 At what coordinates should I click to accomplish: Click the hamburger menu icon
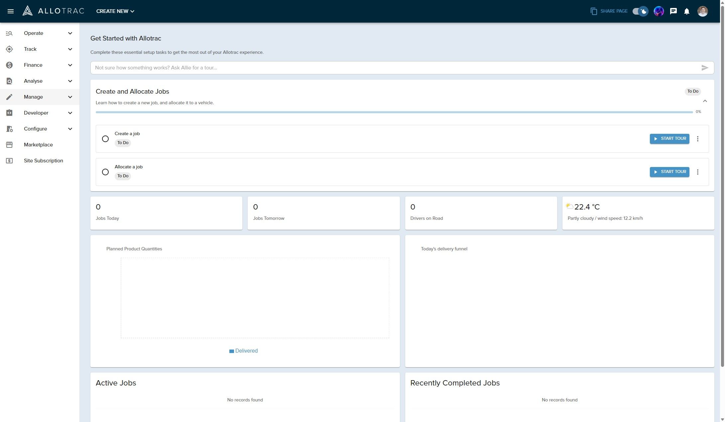(x=11, y=11)
